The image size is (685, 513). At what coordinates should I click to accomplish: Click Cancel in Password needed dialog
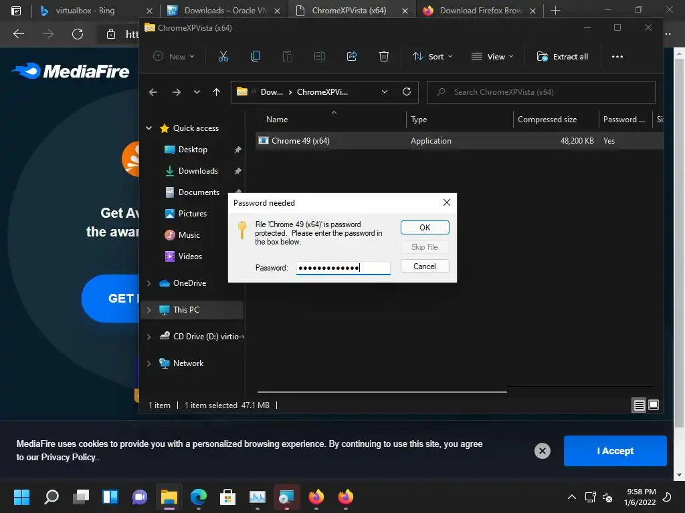tap(425, 267)
